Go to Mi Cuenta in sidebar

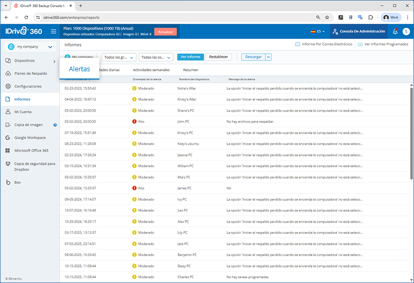coord(24,112)
